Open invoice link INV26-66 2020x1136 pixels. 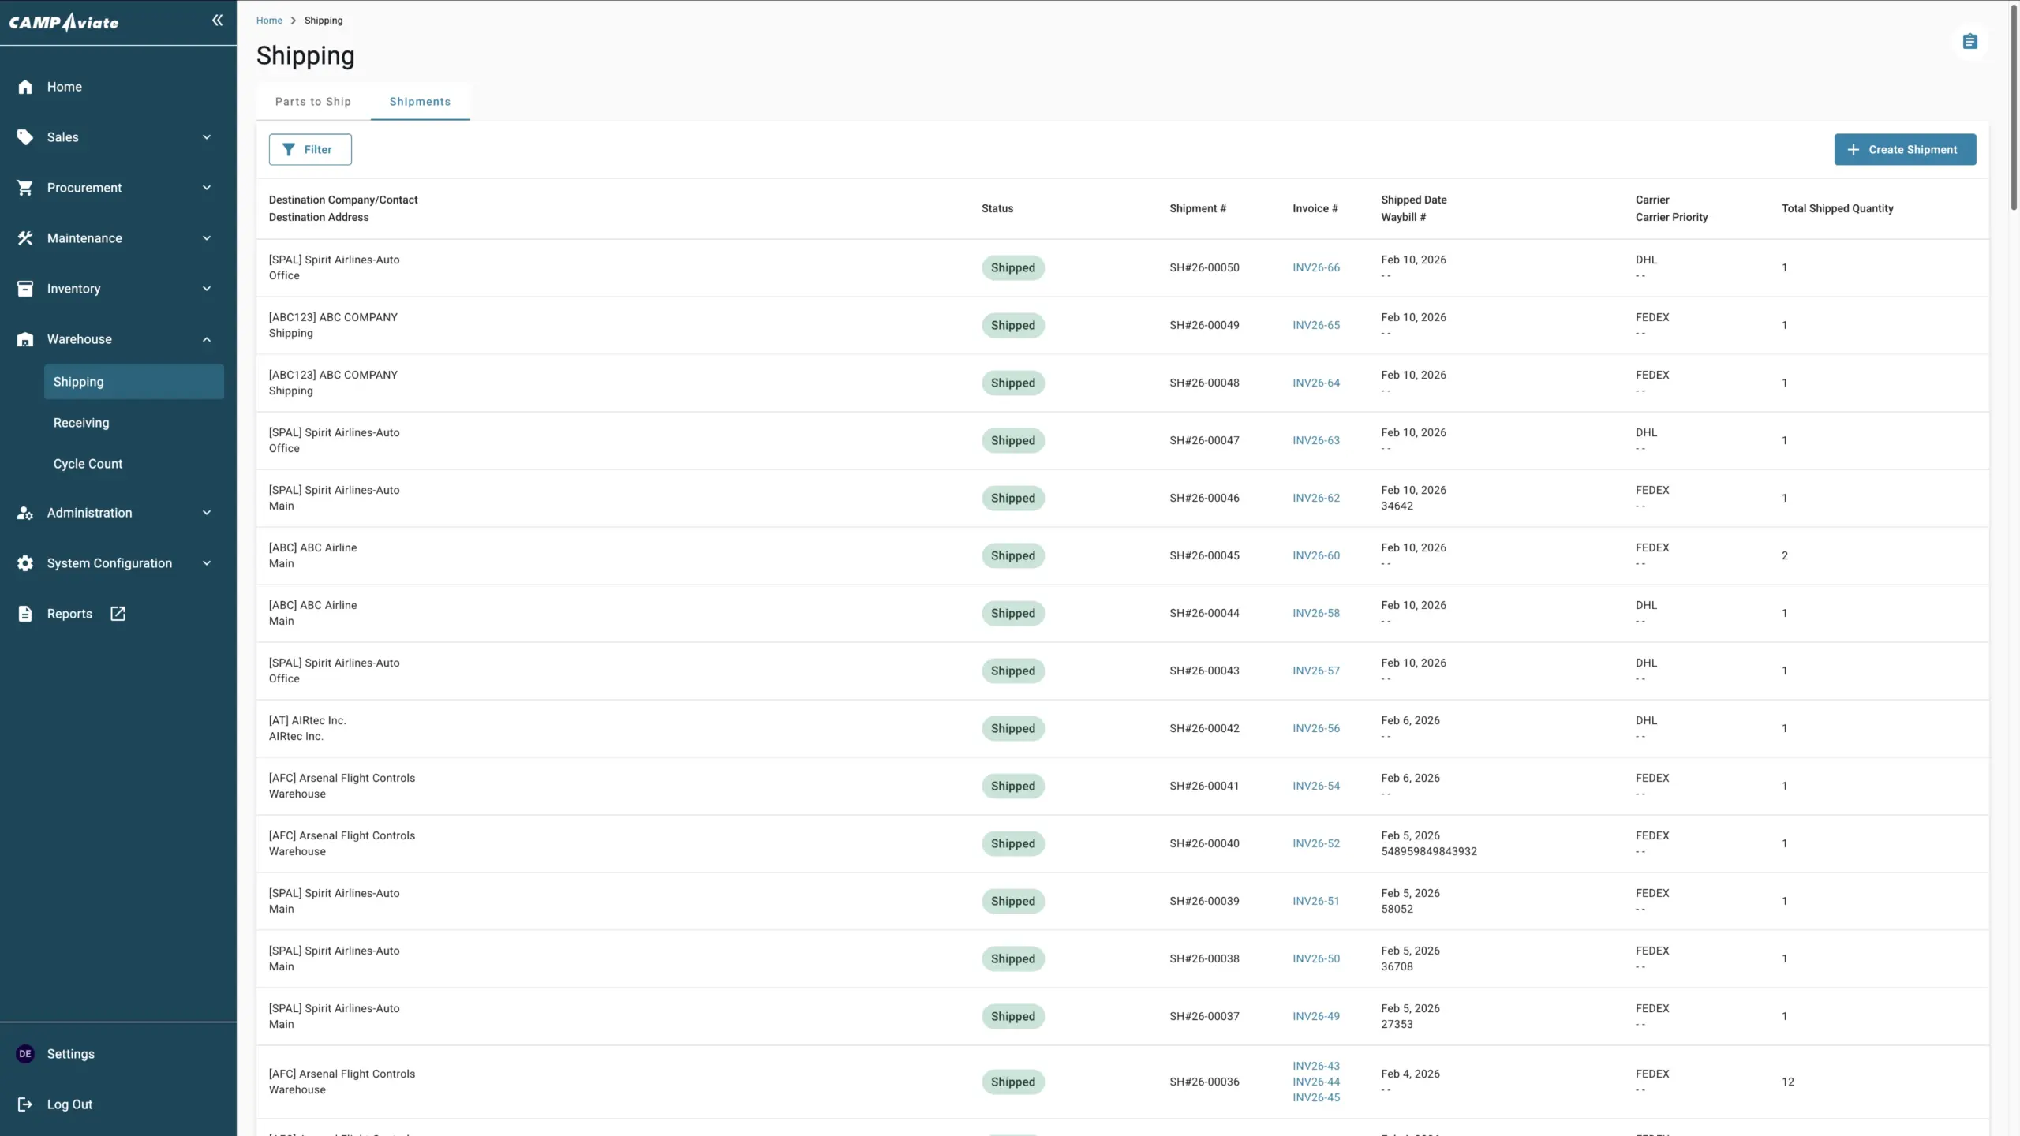point(1315,267)
